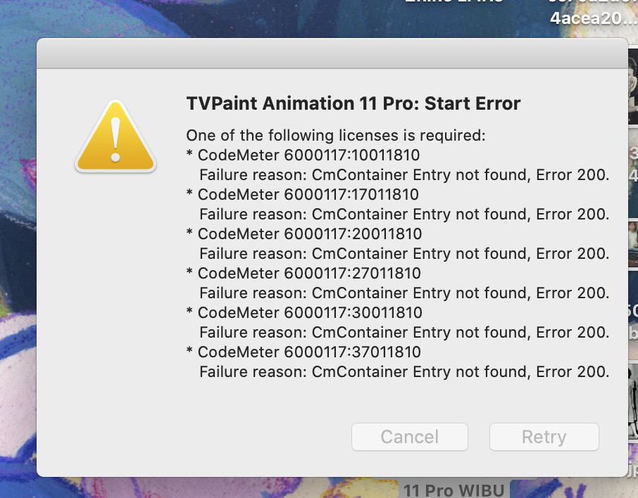638x498 pixels.
Task: Select the CodeMeter 6000117:10011810 line
Action: click(x=303, y=155)
